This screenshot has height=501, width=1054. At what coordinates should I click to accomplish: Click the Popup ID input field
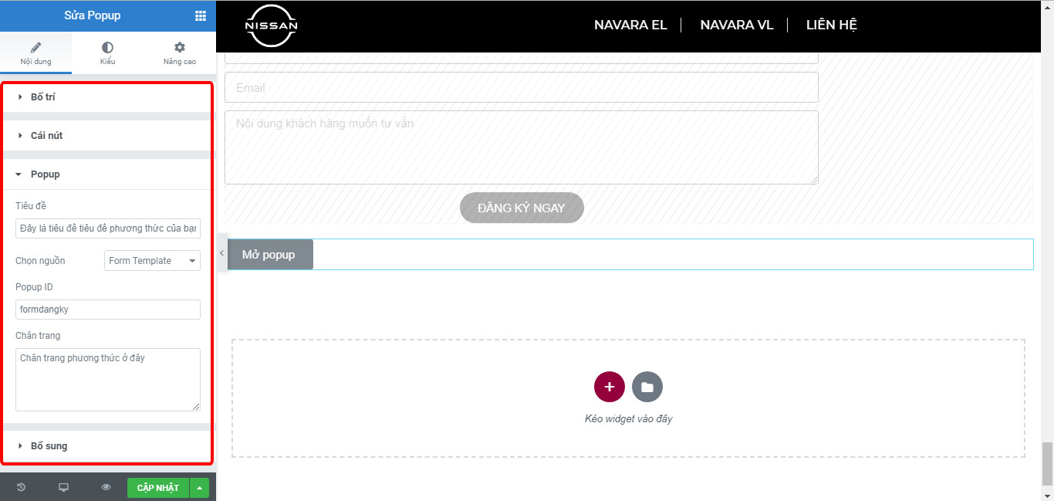(107, 310)
